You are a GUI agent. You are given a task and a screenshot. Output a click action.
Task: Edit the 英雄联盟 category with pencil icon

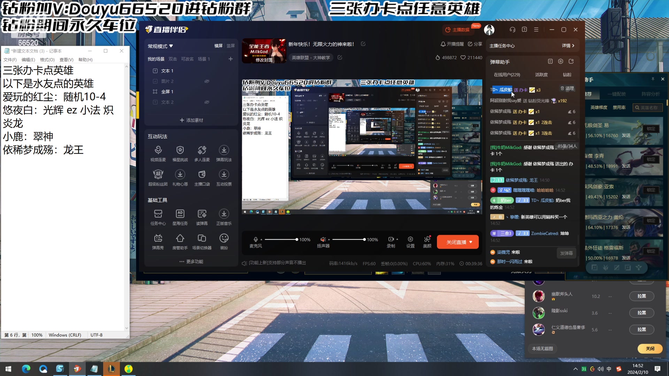[340, 57]
